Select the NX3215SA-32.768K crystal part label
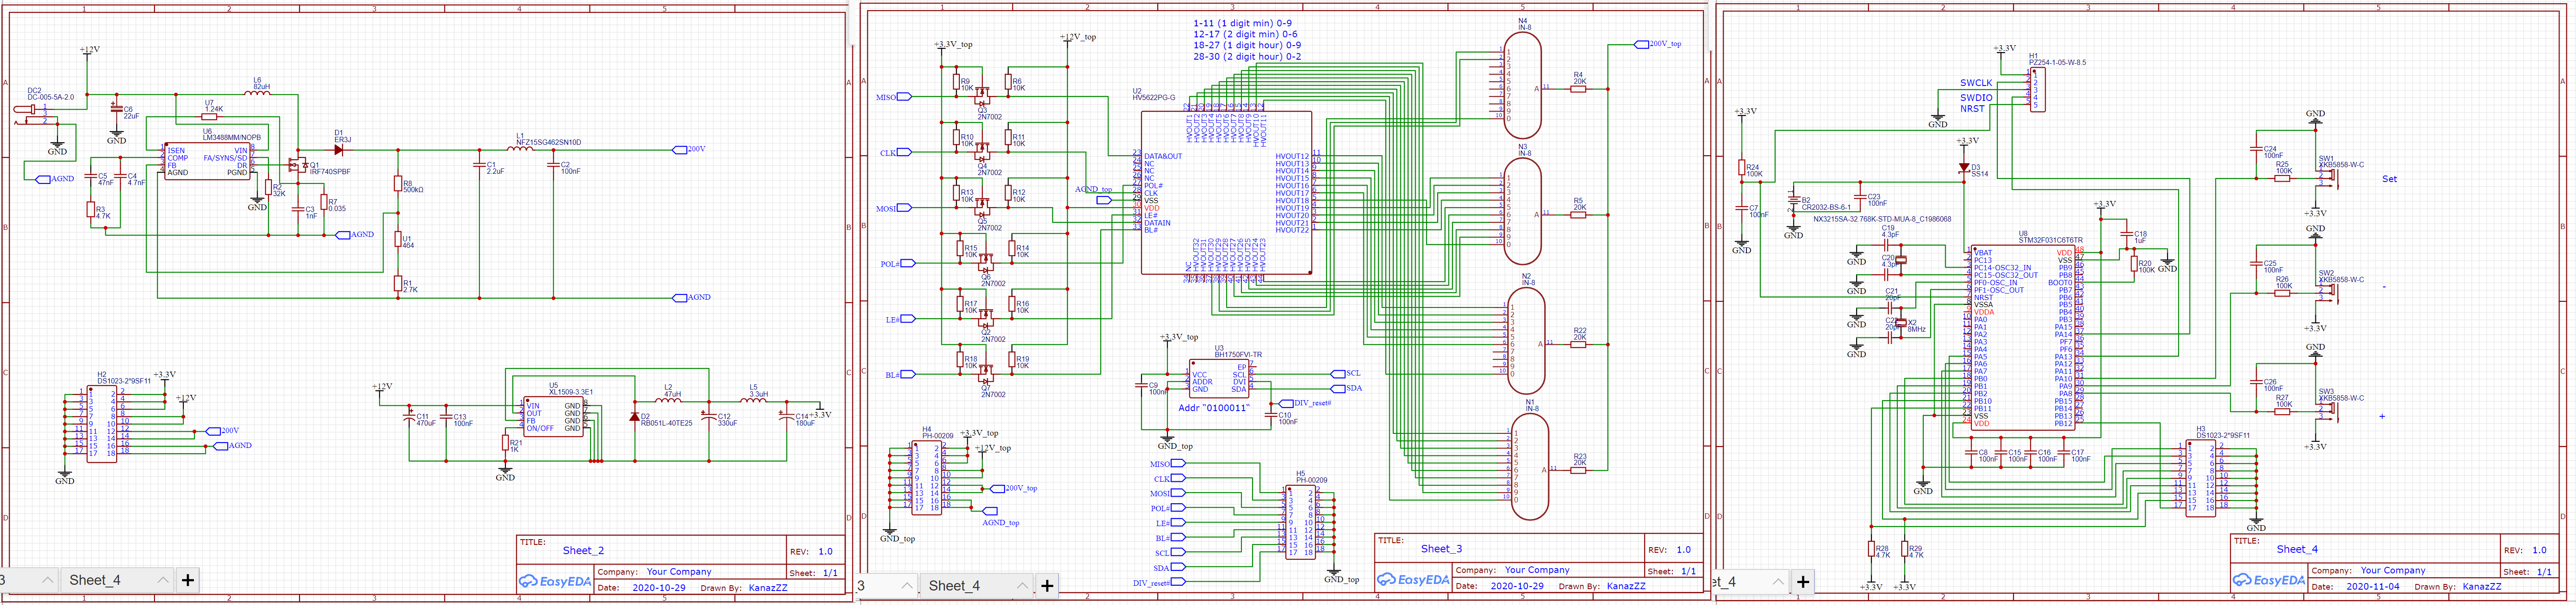The height and width of the screenshot is (605, 2576). click(x=1882, y=219)
